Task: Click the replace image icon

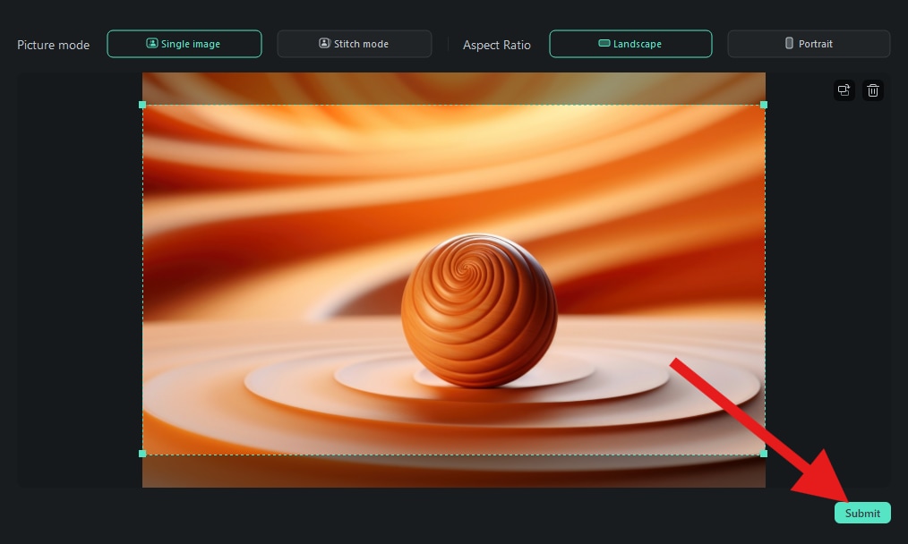Action: [844, 90]
